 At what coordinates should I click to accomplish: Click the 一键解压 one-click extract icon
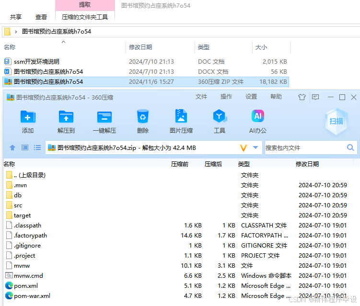pos(105,117)
